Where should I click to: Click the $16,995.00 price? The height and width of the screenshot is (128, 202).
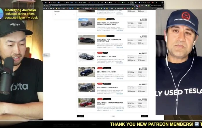click(143, 53)
